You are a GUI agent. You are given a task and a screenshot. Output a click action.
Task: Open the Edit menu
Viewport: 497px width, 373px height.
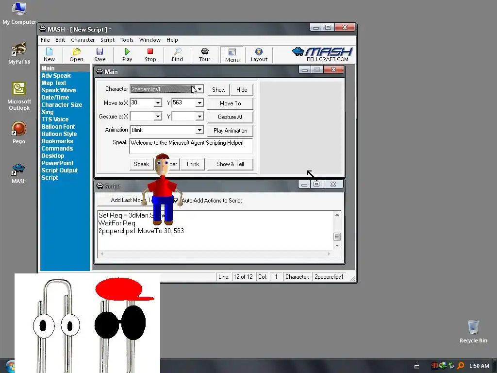(x=60, y=40)
